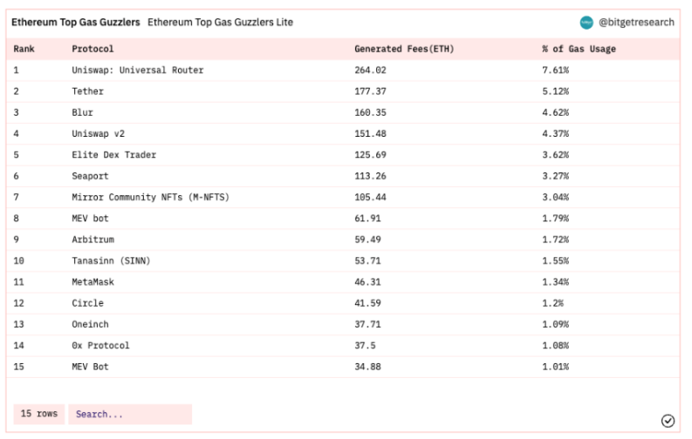Click the 53.71 fees value
The height and width of the screenshot is (439, 692).
[x=367, y=260]
